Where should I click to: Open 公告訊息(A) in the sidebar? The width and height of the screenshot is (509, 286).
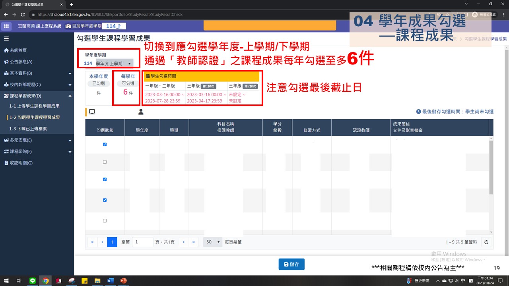pos(18,62)
